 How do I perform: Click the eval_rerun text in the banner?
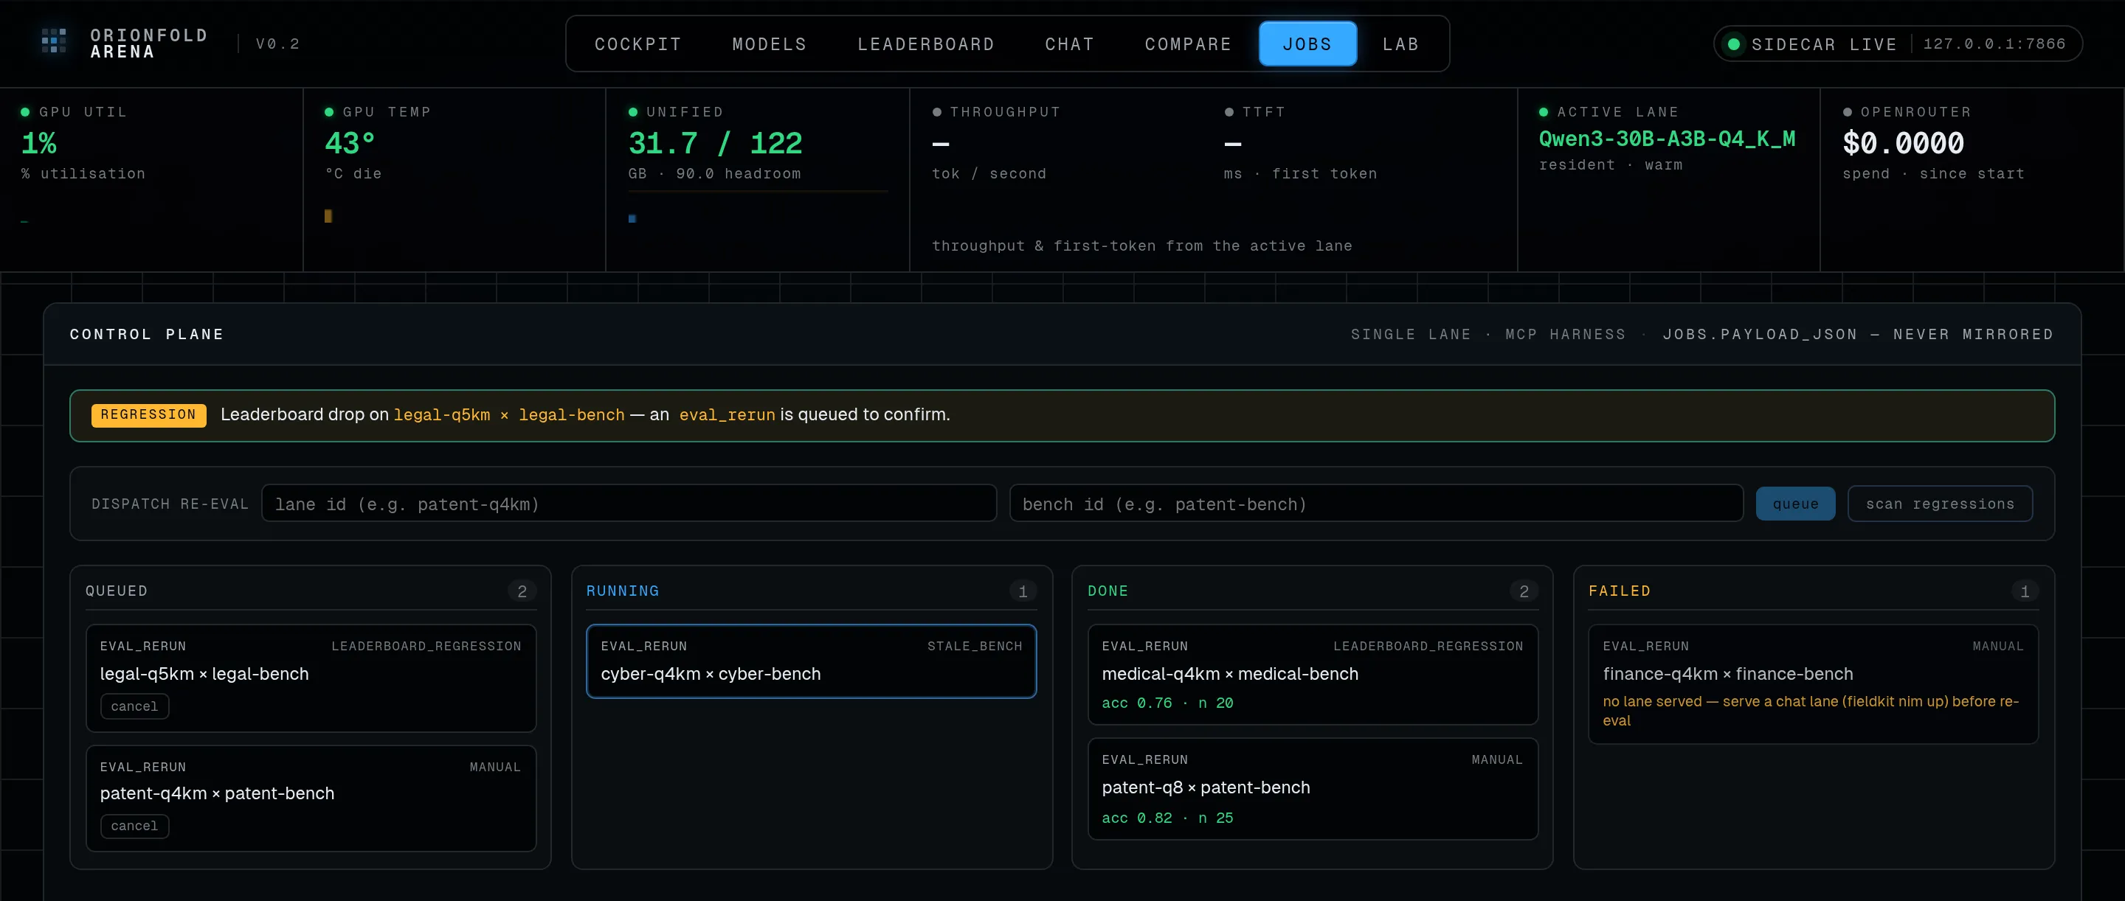click(x=727, y=414)
